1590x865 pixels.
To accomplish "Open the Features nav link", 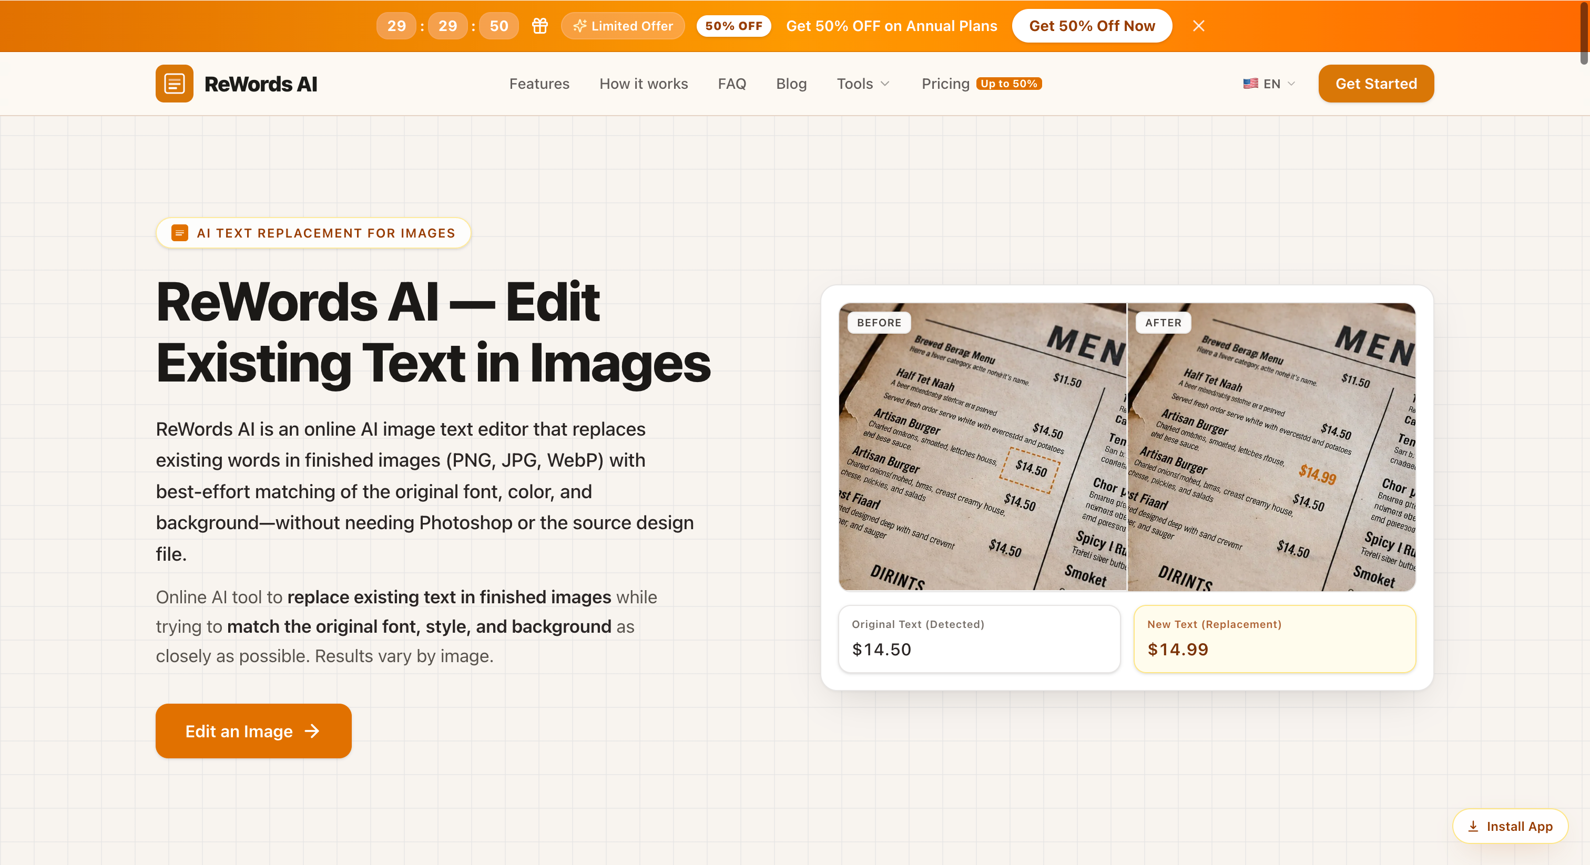I will pos(539,83).
